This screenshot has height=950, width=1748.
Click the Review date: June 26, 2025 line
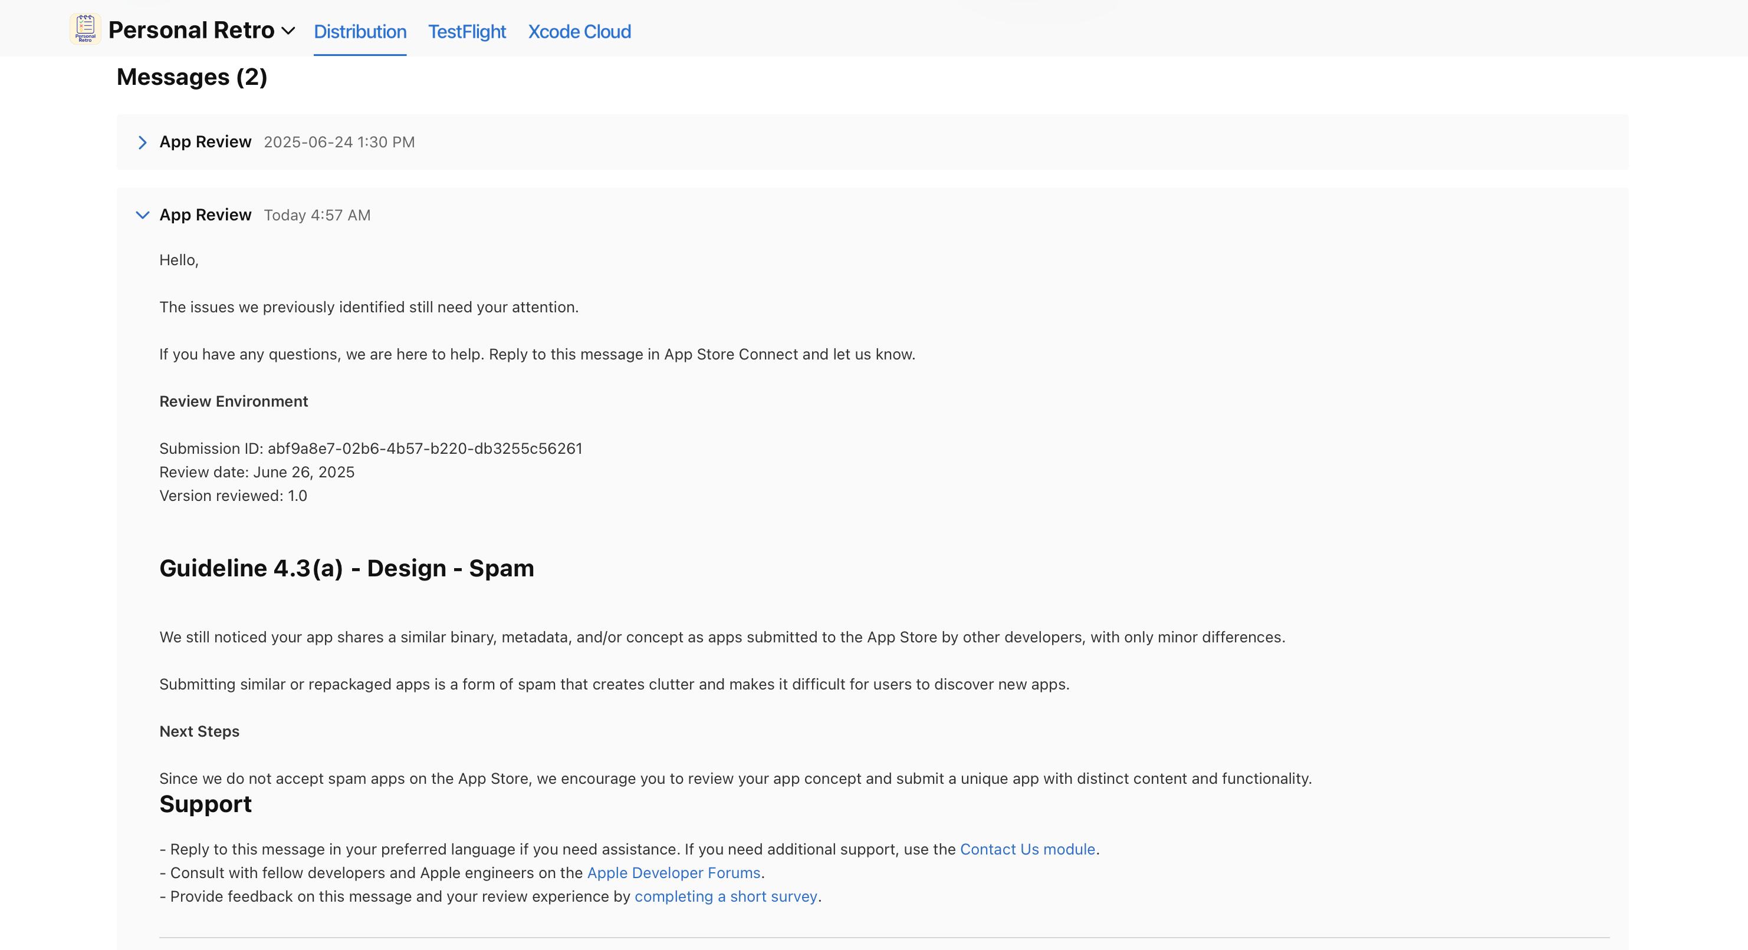257,472
